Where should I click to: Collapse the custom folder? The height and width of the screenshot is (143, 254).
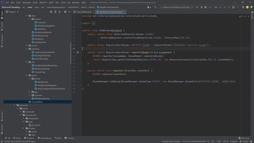pyautogui.click(x=29, y=19)
